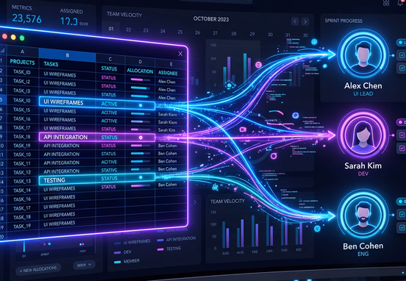The image size is (406, 281).
Task: Select column D header
Action: point(140,62)
